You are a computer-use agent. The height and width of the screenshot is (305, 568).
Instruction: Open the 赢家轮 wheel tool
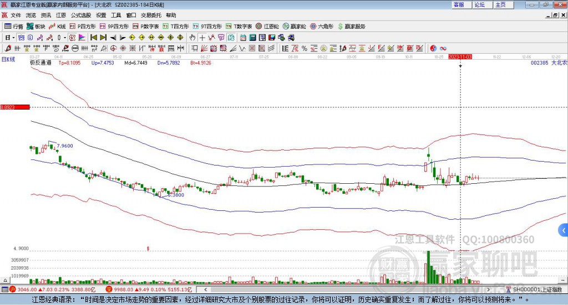click(294, 27)
